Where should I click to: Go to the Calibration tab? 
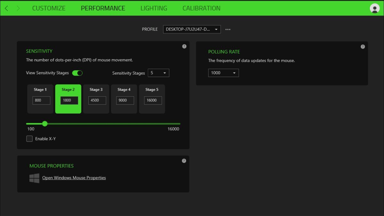point(201,8)
